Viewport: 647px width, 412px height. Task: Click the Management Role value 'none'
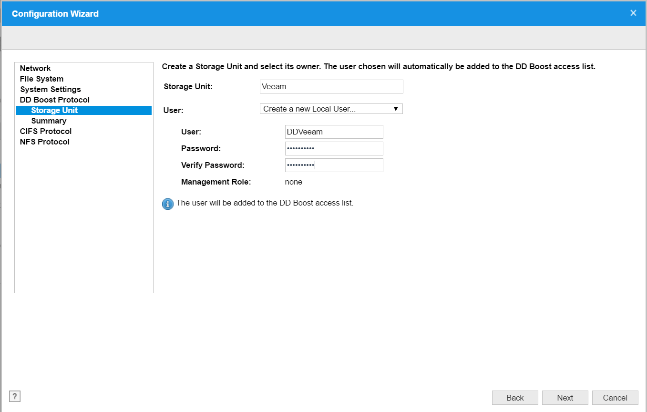click(x=294, y=182)
